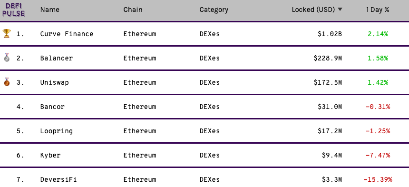Image resolution: width=409 pixels, height=187 pixels.
Task: Click Balancer's DEXes category label
Action: [x=210, y=58]
